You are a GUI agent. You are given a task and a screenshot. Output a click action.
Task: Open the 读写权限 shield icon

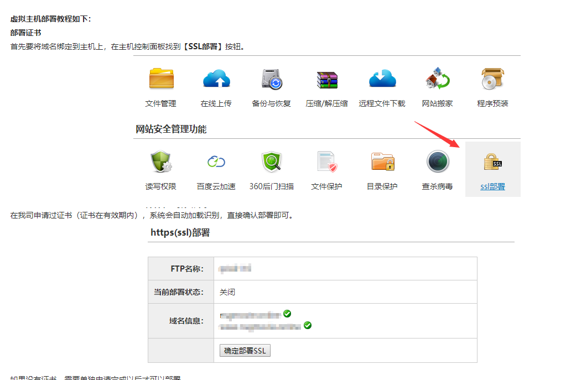(x=161, y=162)
